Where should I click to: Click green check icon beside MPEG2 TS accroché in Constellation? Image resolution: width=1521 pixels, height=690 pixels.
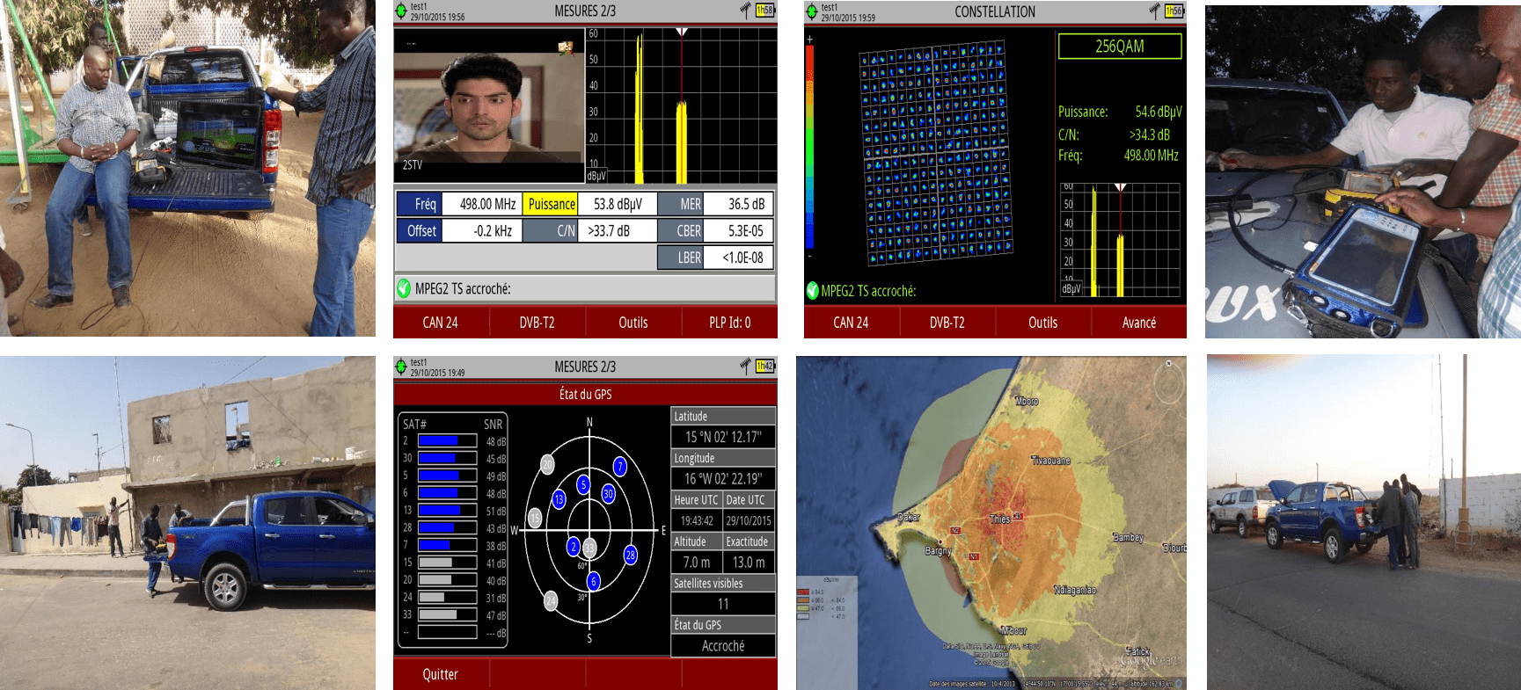pyautogui.click(x=812, y=291)
